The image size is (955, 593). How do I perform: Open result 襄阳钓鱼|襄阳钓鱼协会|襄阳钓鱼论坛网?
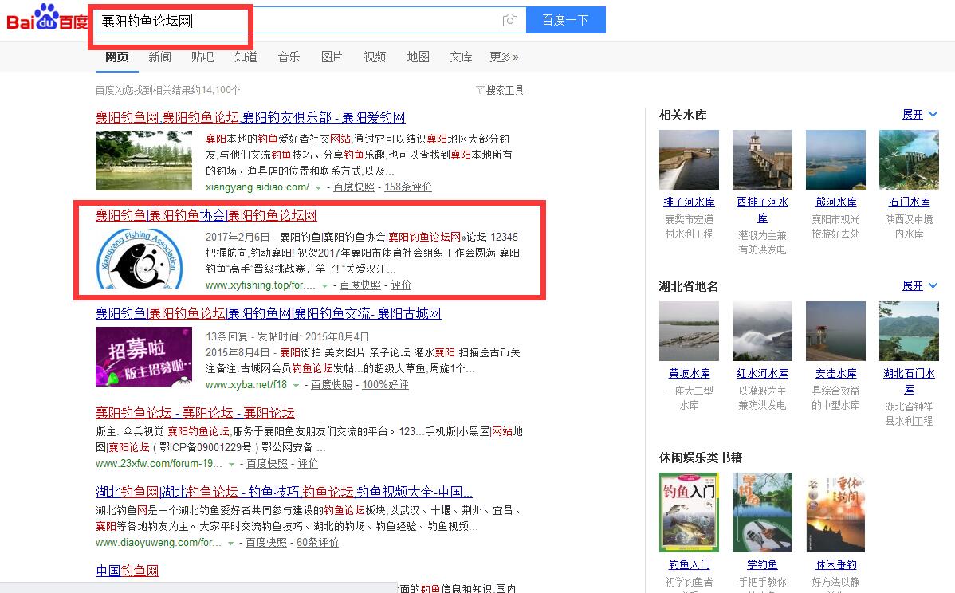[x=206, y=215]
